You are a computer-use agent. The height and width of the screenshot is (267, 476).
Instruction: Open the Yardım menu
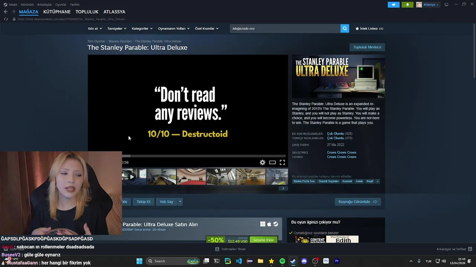pos(74,4)
